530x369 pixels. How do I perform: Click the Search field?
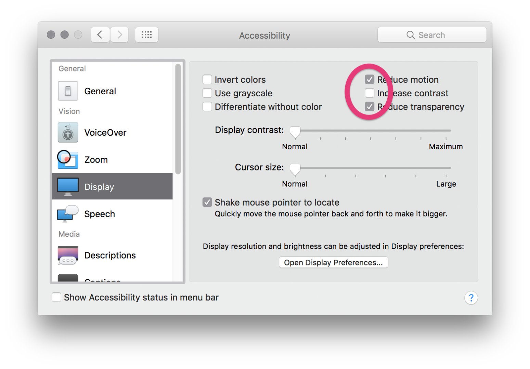coord(432,35)
